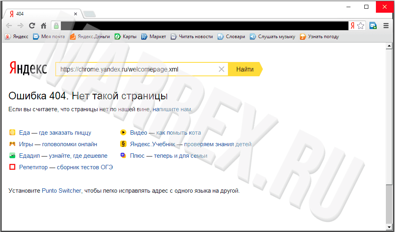Viewport: 395px width, 232px height.
Task: Click the Видео play icon
Action: pos(123,132)
